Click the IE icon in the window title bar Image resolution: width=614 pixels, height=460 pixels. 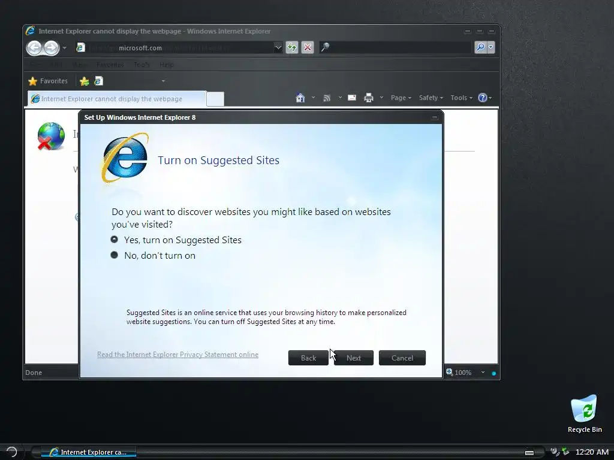(x=31, y=31)
